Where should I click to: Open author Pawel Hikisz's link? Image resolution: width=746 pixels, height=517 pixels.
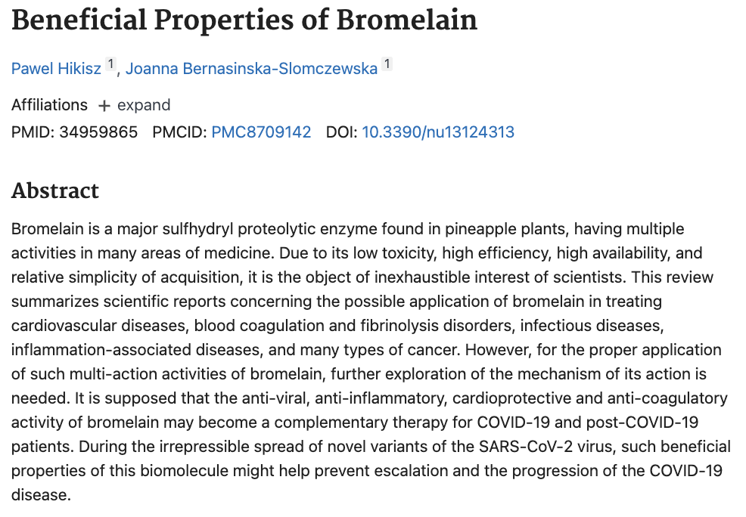coord(57,69)
